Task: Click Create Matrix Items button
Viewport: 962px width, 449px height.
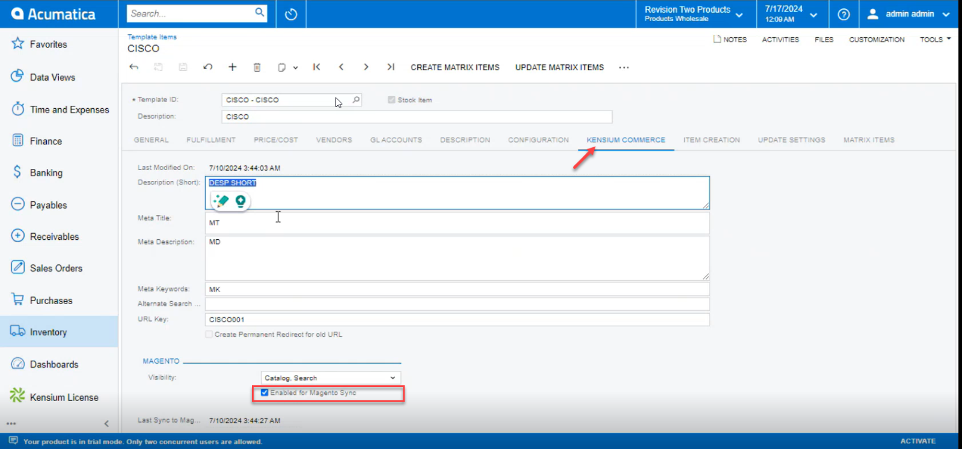Action: coord(455,67)
